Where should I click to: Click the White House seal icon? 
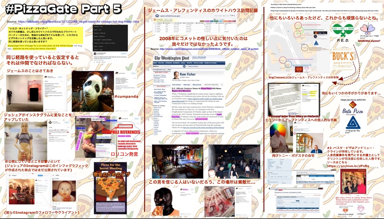click(x=157, y=16)
